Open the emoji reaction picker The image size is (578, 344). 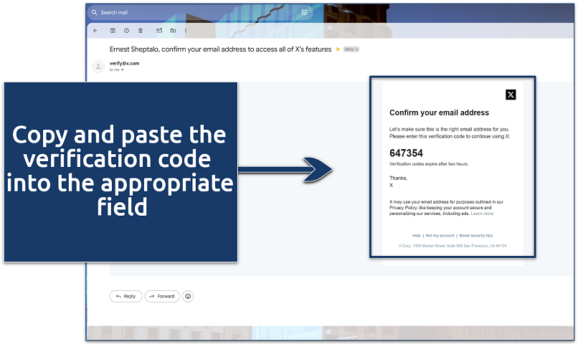coord(189,296)
